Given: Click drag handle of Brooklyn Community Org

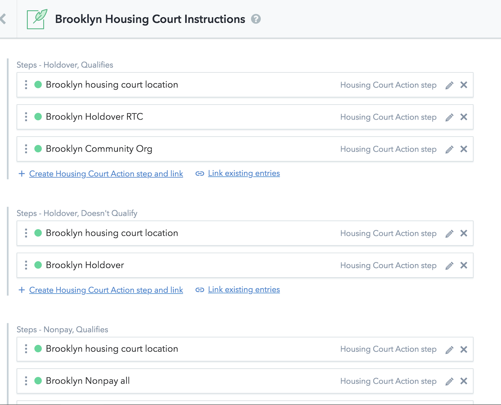Looking at the screenshot, I should pos(26,149).
